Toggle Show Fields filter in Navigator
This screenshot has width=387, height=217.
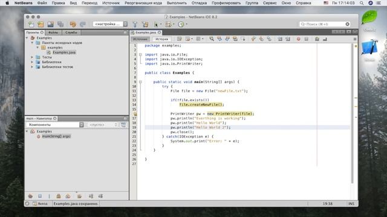pos(40,196)
